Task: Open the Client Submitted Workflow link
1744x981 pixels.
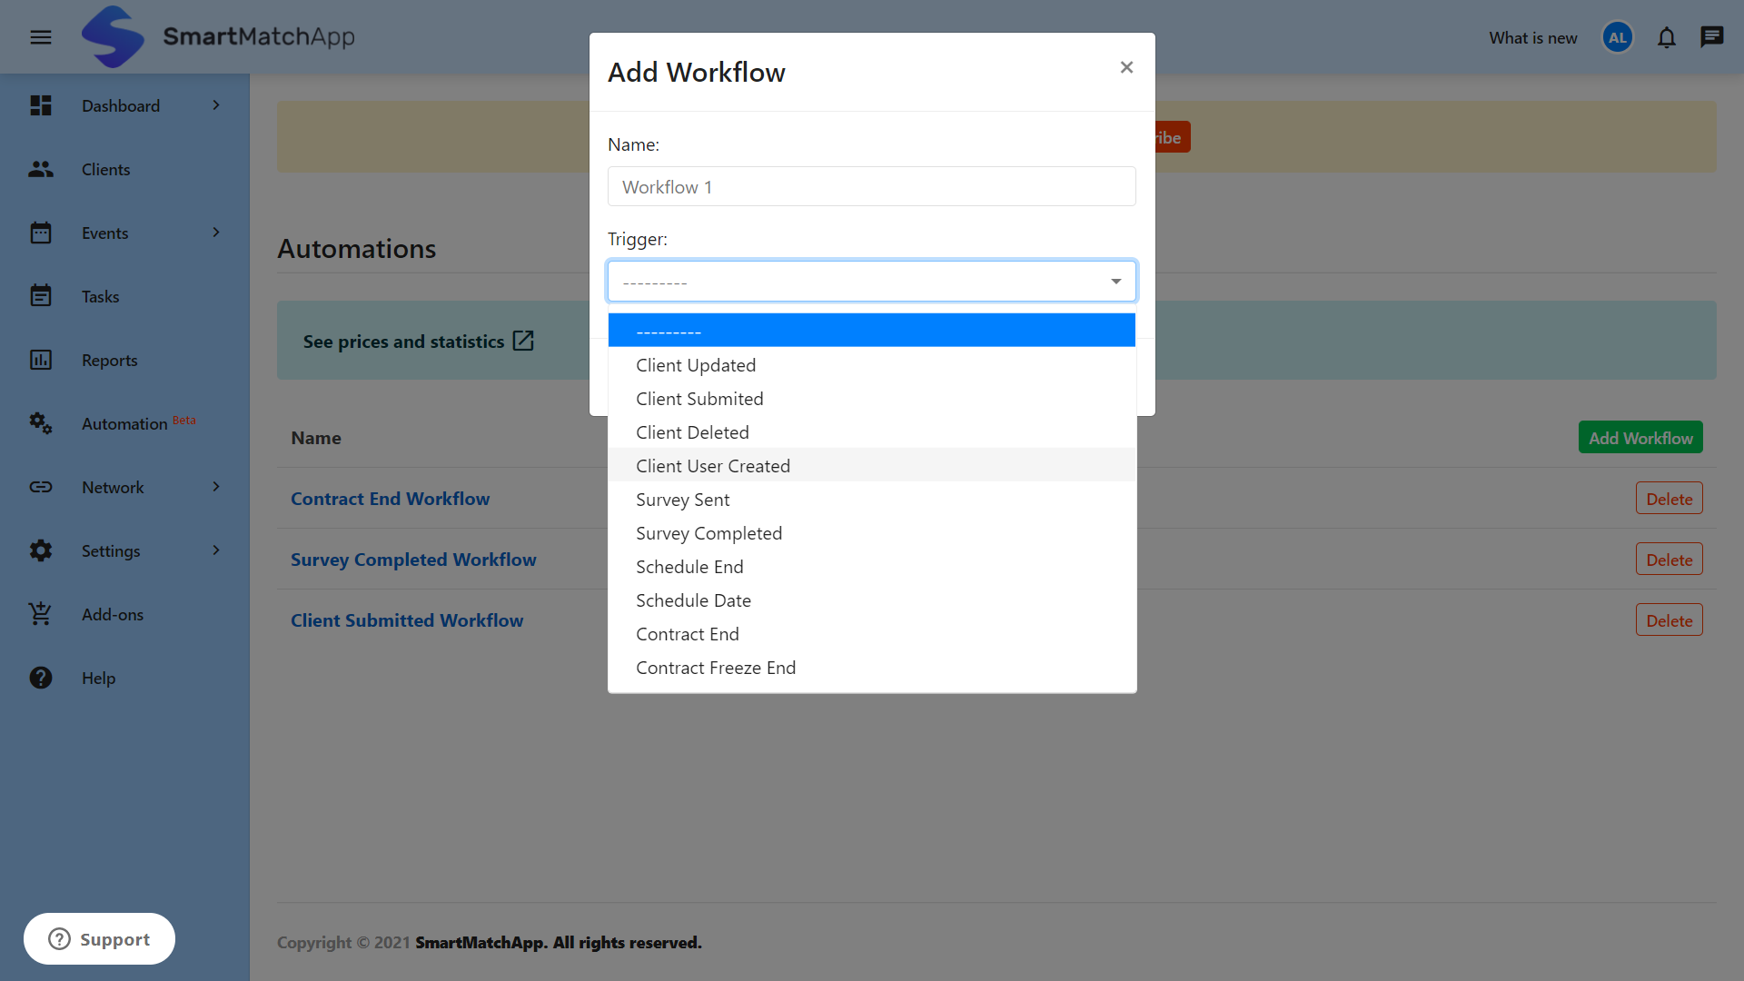Action: [406, 619]
